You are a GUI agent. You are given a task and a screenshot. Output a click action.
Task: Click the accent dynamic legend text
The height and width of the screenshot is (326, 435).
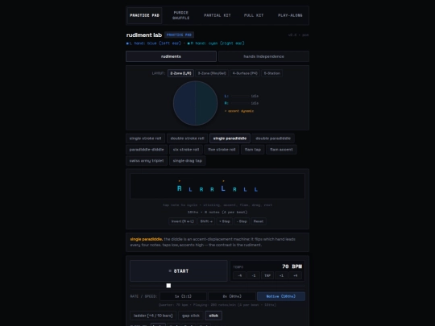pos(239,111)
